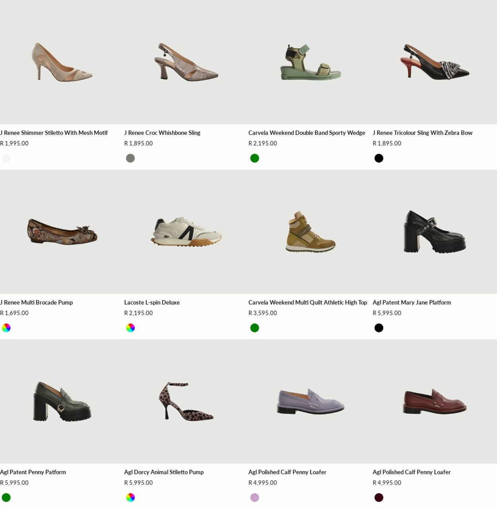497x509 pixels.
Task: Open Carvela Weekend Multi Quilt Athletic High Top title
Action: point(308,303)
